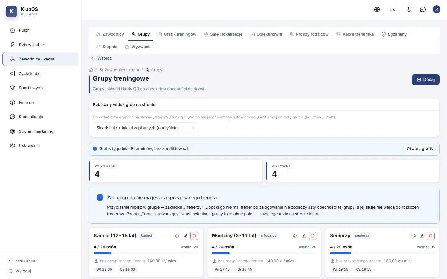Open Finanse in sidebar

coord(40,102)
